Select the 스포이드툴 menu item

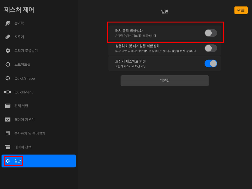(x=39, y=64)
